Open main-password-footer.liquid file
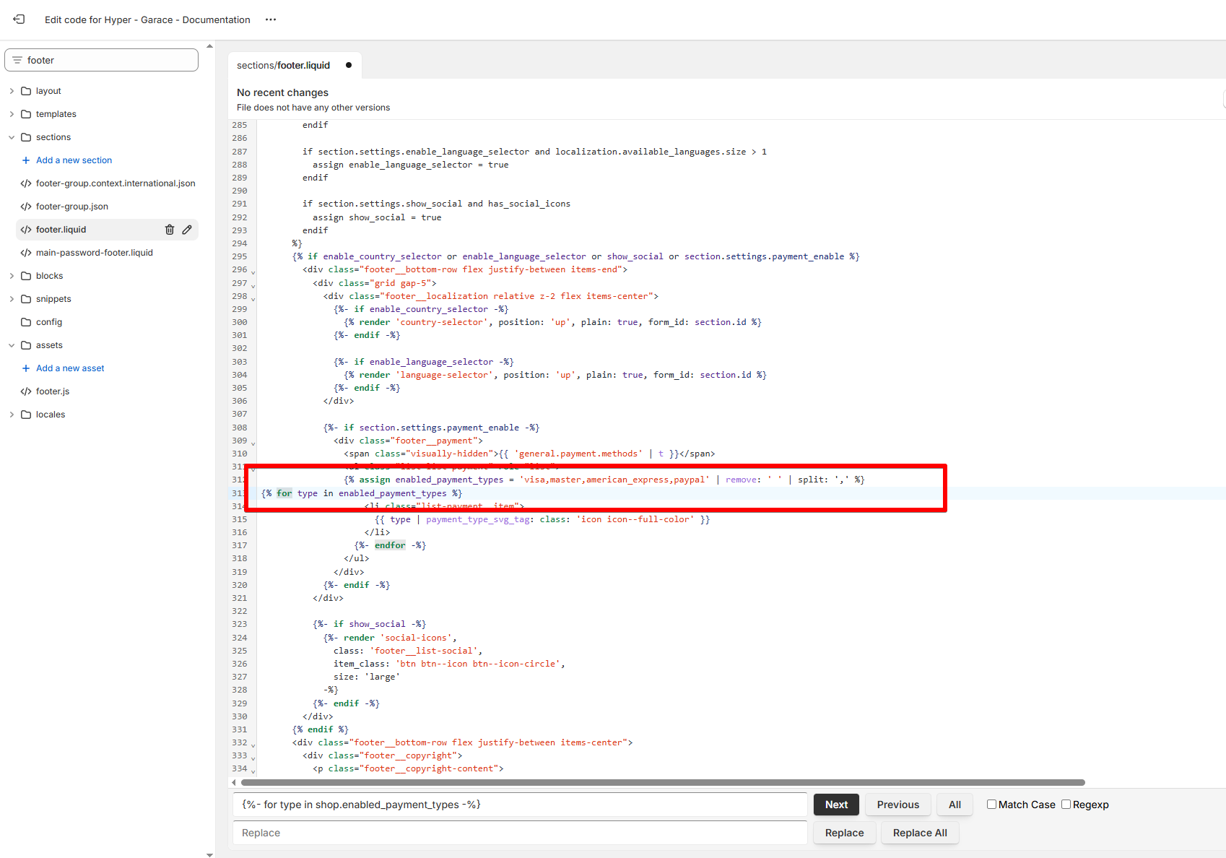 pos(95,253)
